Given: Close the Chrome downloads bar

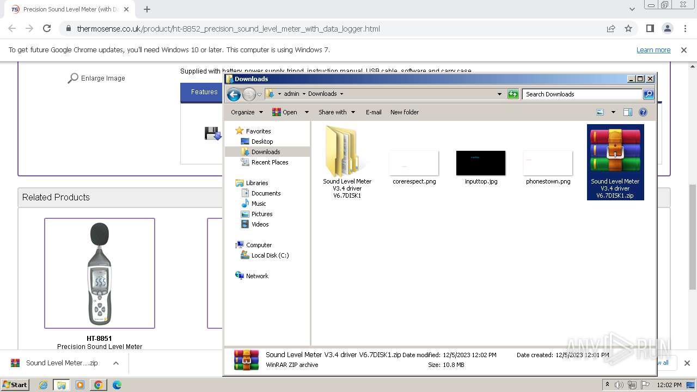Looking at the screenshot, I should click(687, 363).
